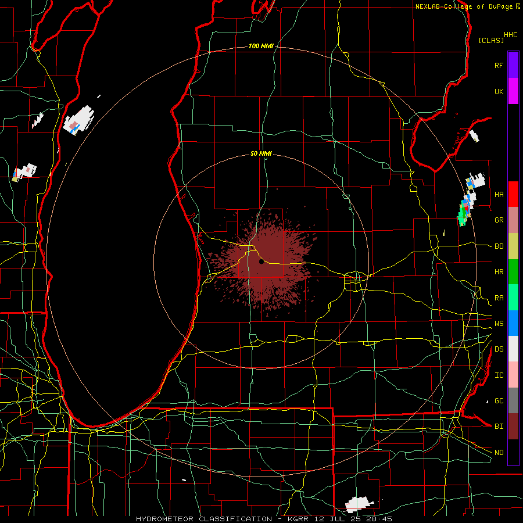Image resolution: width=523 pixels, height=523 pixels.
Task: Click the DS legend label
Action: point(499,349)
